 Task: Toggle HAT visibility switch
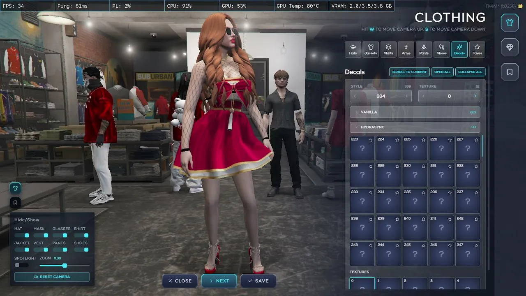point(22,235)
